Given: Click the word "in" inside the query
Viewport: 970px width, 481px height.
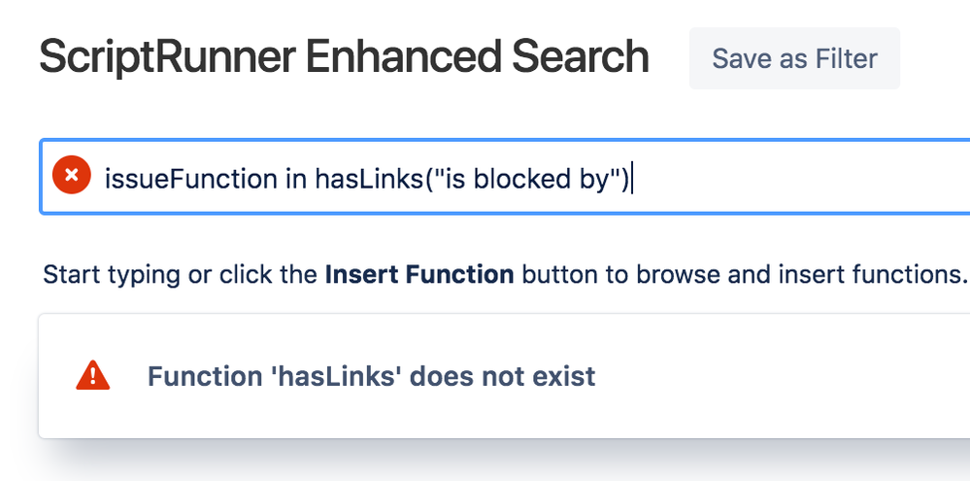Looking at the screenshot, I should [x=296, y=179].
